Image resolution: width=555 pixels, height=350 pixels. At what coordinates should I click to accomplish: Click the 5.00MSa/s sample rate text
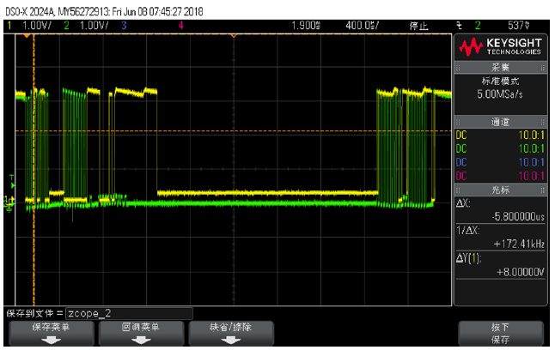point(500,94)
